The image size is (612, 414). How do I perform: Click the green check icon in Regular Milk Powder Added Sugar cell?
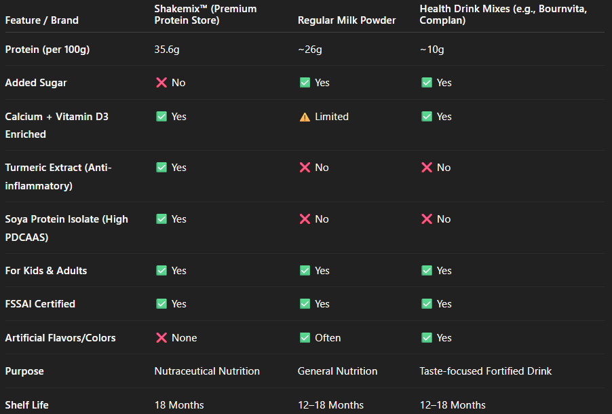coord(305,83)
